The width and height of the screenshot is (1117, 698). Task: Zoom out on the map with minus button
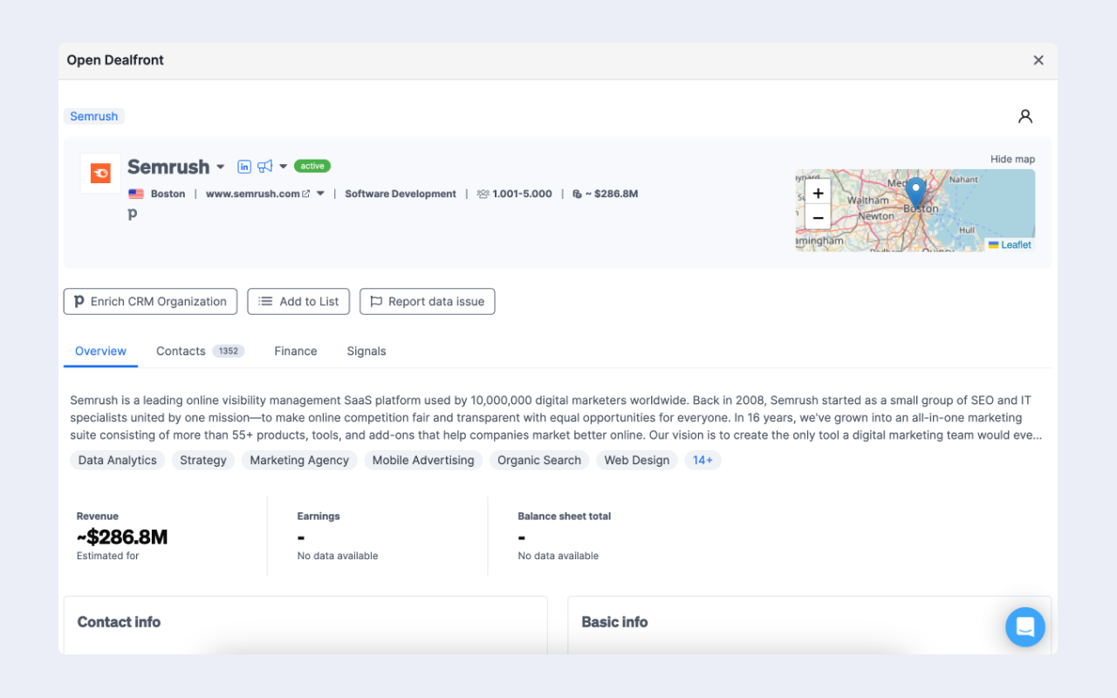[x=818, y=217]
